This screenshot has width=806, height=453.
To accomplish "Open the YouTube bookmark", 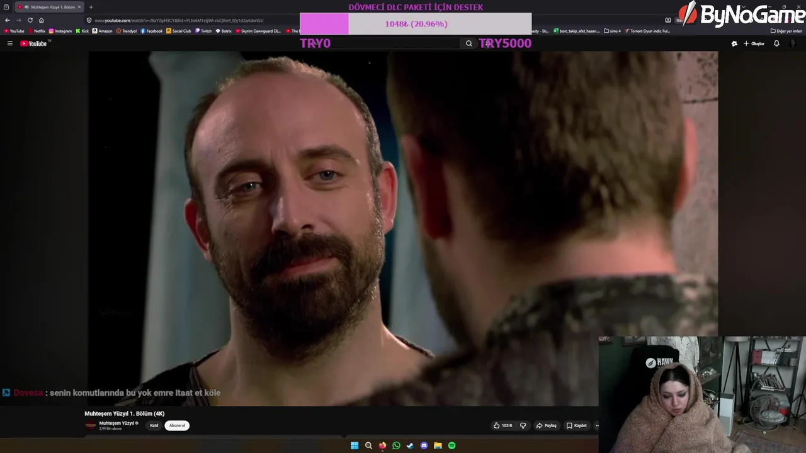I will click(14, 31).
